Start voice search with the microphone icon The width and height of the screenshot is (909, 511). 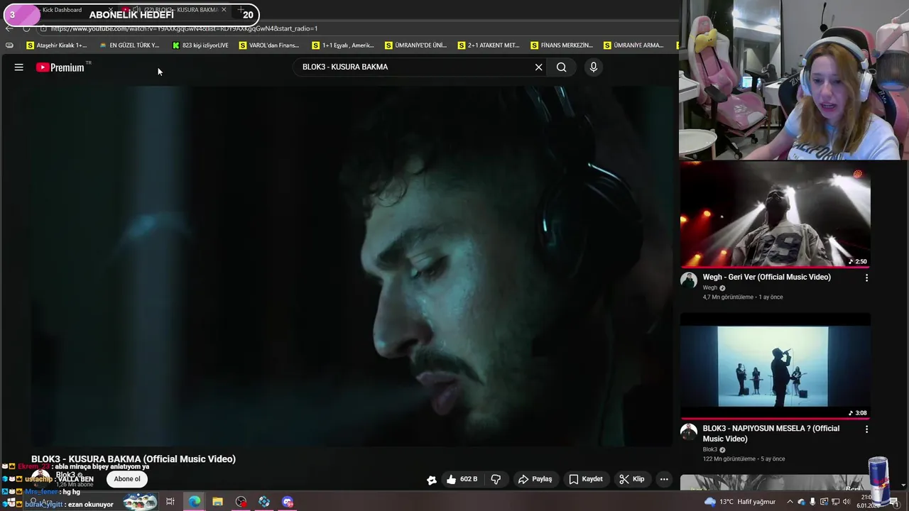(x=594, y=67)
